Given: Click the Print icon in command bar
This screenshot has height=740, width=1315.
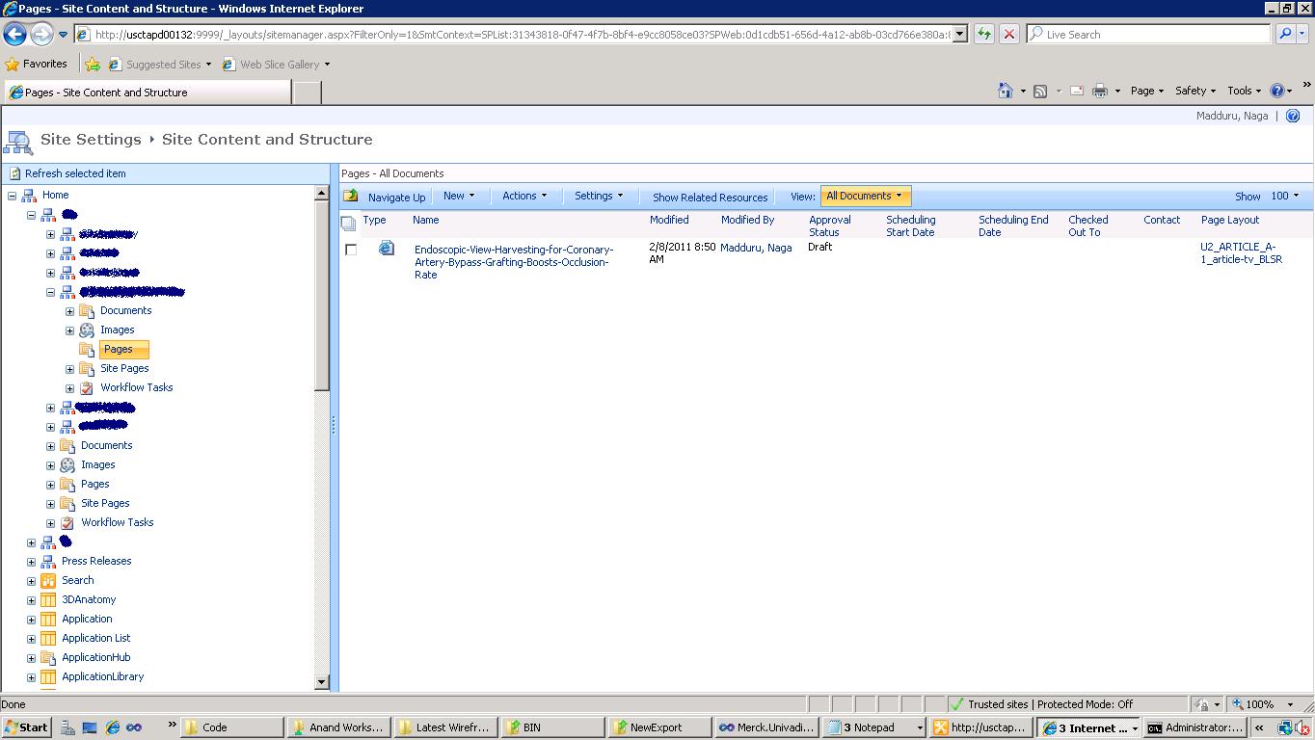Looking at the screenshot, I should tap(1099, 91).
